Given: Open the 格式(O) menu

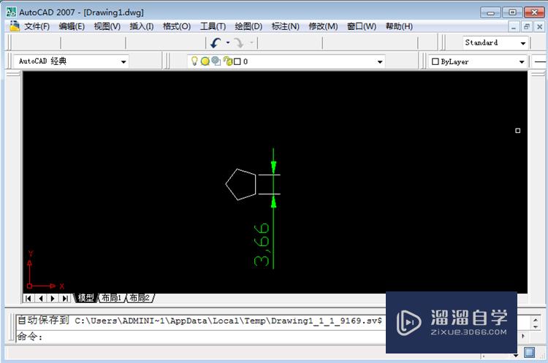Looking at the screenshot, I should click(x=177, y=26).
